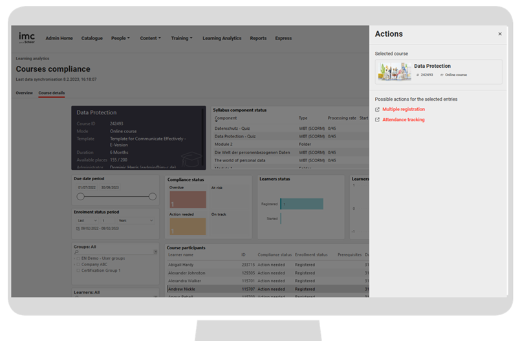
Task: Check the Certification Group 1 checkbox
Action: 78,271
